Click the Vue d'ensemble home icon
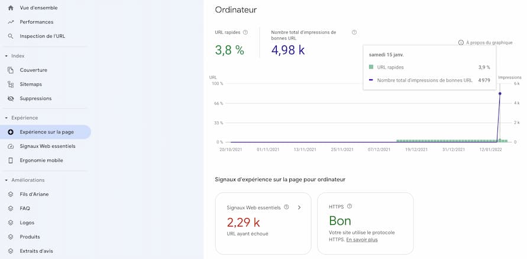The image size is (527, 259). click(11, 8)
